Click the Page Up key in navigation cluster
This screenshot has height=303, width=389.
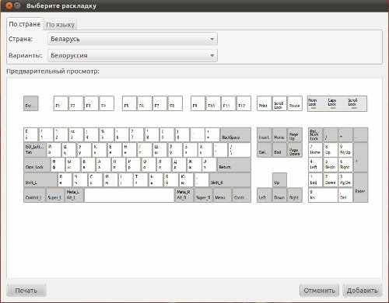pyautogui.click(x=295, y=134)
